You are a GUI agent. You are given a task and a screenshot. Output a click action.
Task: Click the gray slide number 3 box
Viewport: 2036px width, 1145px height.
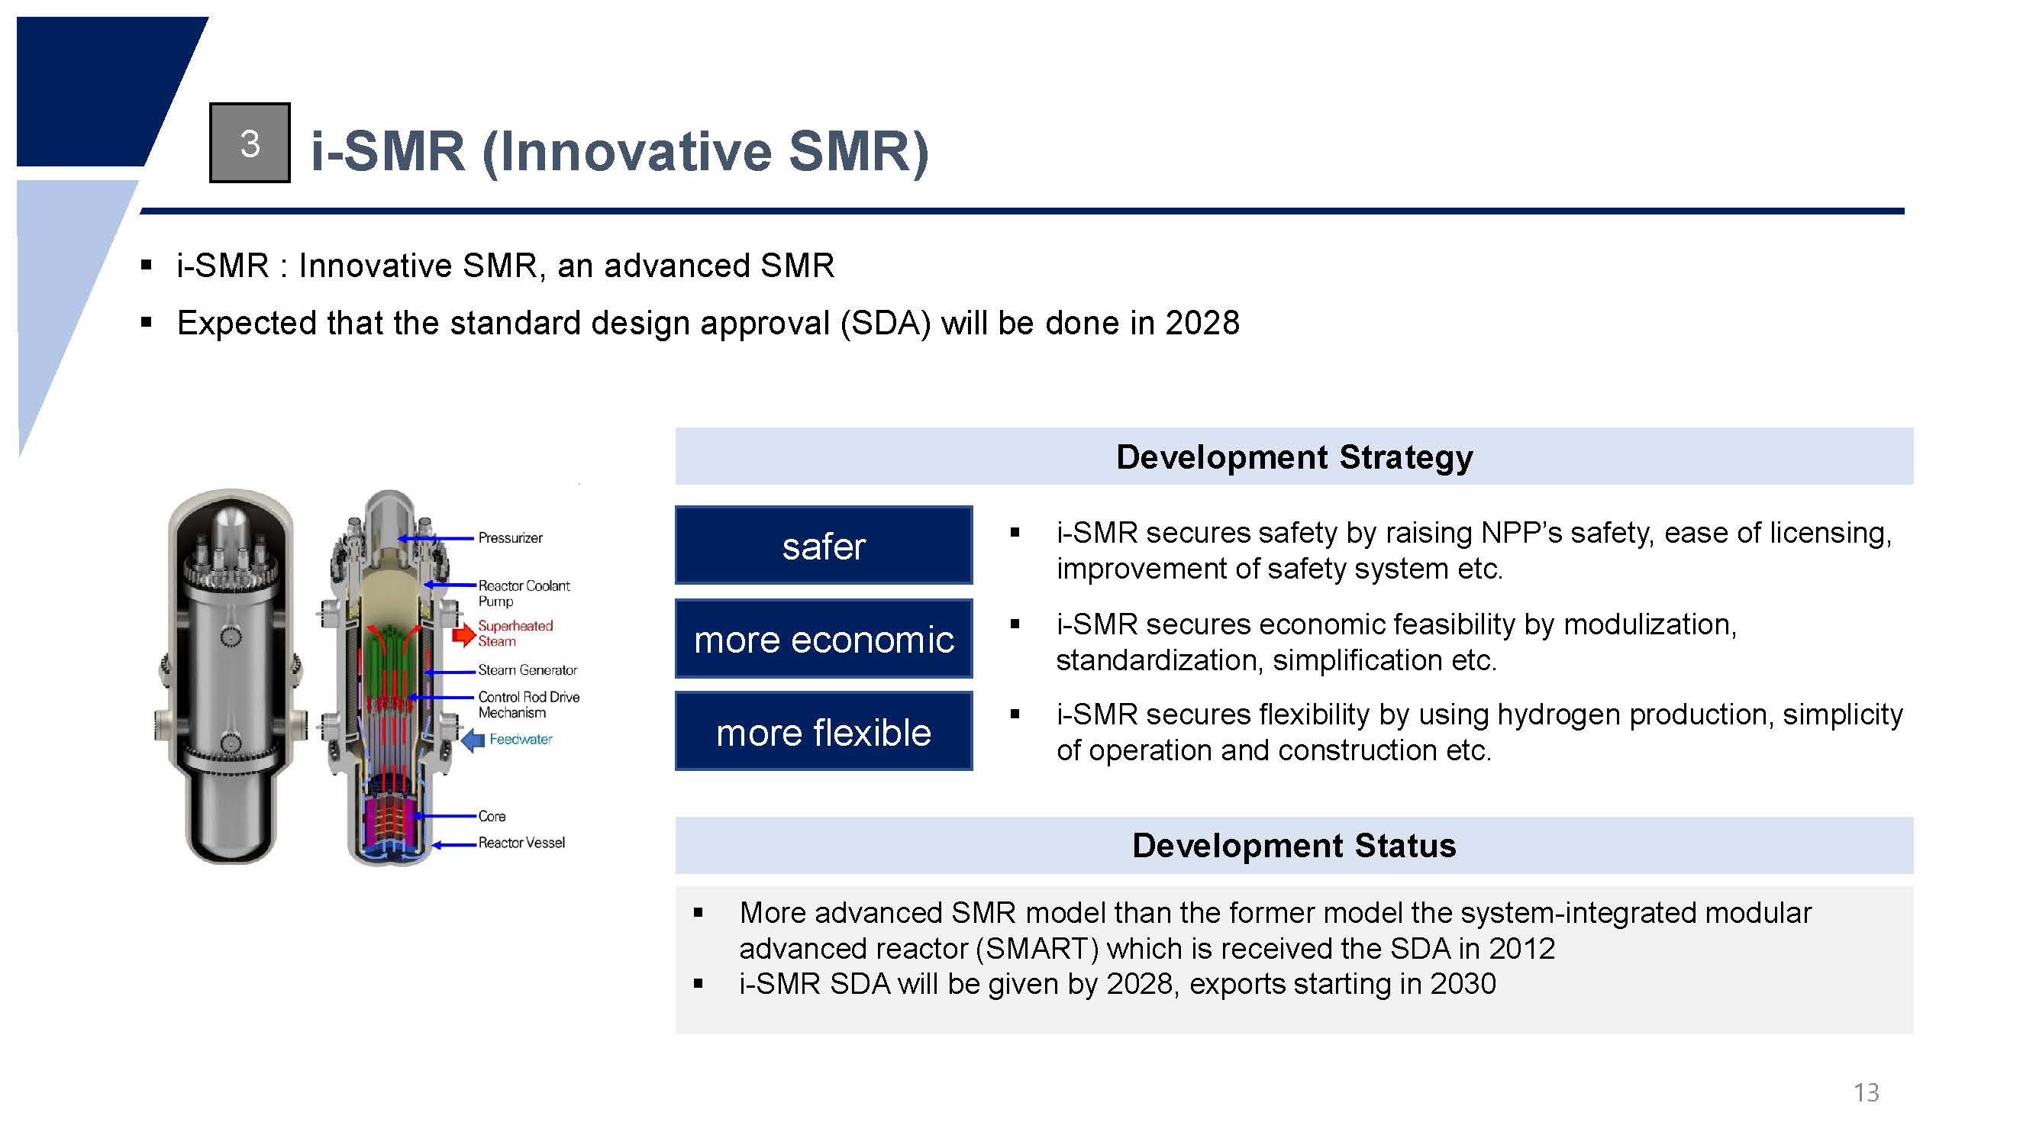pos(250,143)
